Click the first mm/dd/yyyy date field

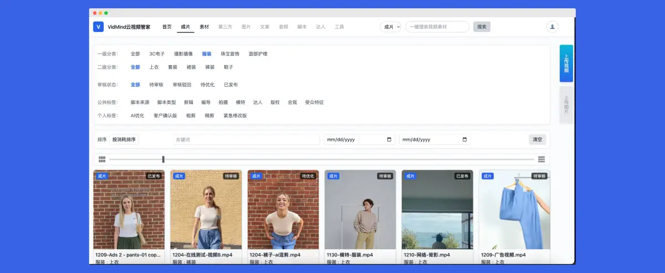pos(360,139)
